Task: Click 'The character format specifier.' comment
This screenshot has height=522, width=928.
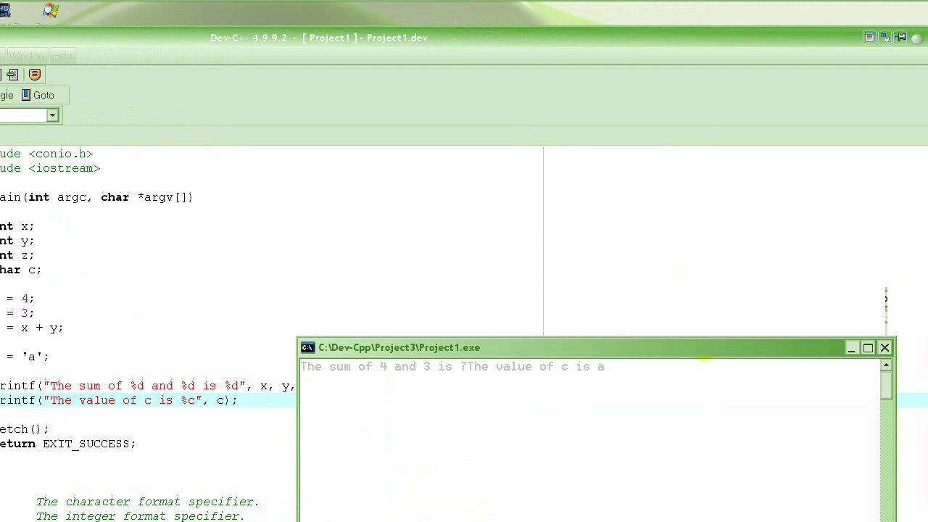Action: coord(148,502)
